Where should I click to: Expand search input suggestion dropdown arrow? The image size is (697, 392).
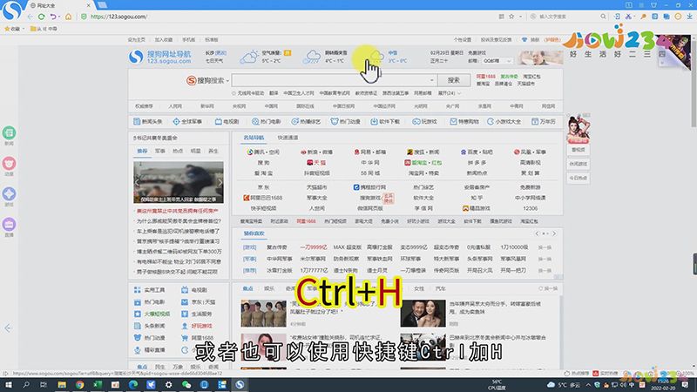pos(431,80)
